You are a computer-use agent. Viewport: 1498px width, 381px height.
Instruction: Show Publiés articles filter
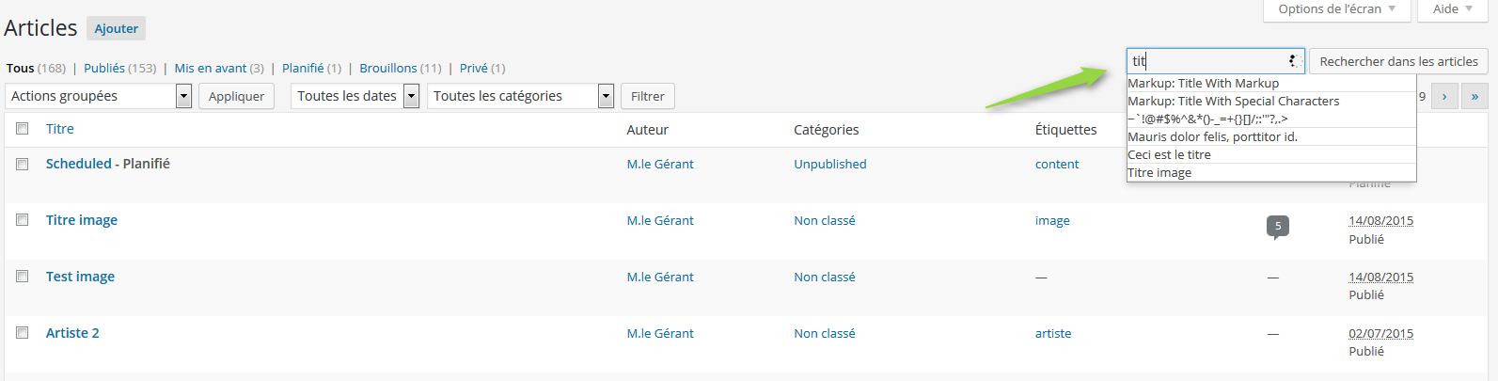click(120, 68)
